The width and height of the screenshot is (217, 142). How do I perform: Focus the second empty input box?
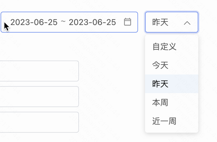point(39,97)
